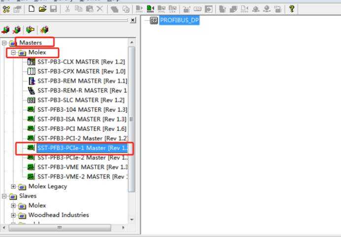Image resolution: width=341 pixels, height=237 pixels.
Task: Click the green import binary toolbar icon
Action: 150,9
